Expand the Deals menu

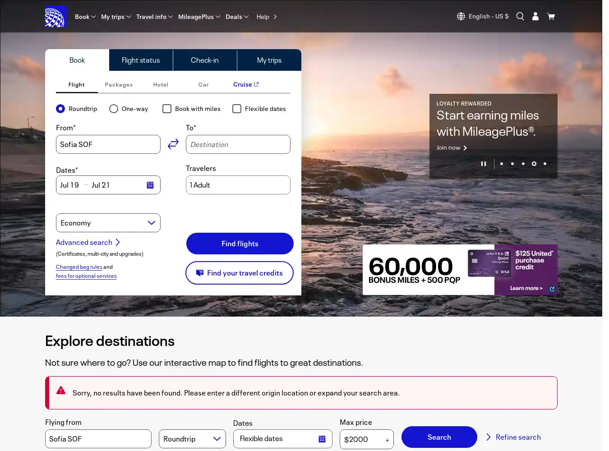pyautogui.click(x=237, y=17)
